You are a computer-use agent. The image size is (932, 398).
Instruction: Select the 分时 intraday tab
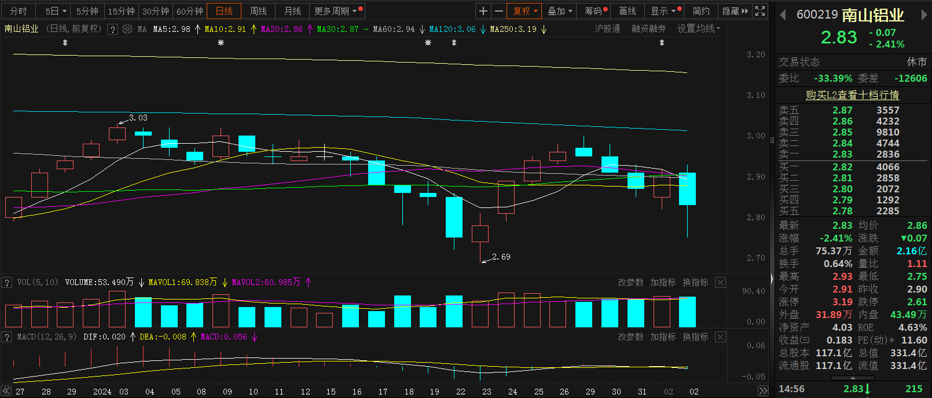click(19, 11)
